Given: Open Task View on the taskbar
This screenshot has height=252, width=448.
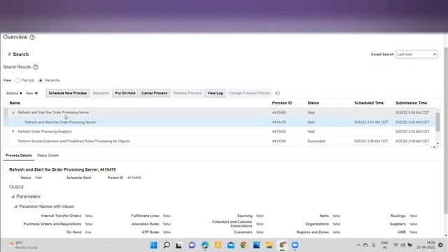Looking at the screenshot, I should [179, 245].
